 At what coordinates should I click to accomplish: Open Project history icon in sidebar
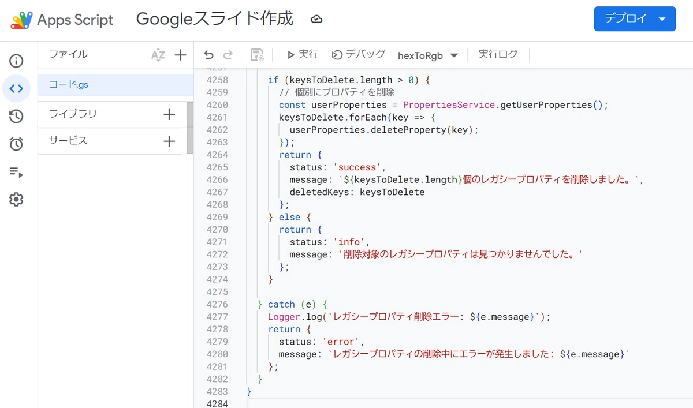click(x=16, y=116)
